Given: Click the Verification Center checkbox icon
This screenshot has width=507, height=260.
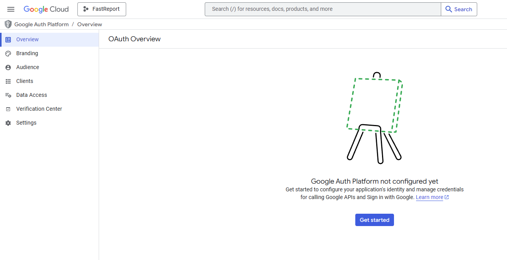Looking at the screenshot, I should (x=8, y=109).
